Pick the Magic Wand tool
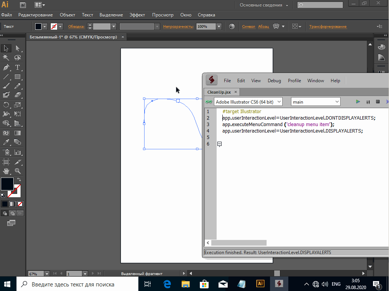Image resolution: width=389 pixels, height=291 pixels. point(6,58)
